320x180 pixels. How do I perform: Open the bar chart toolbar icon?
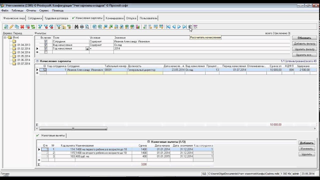click(138, 27)
